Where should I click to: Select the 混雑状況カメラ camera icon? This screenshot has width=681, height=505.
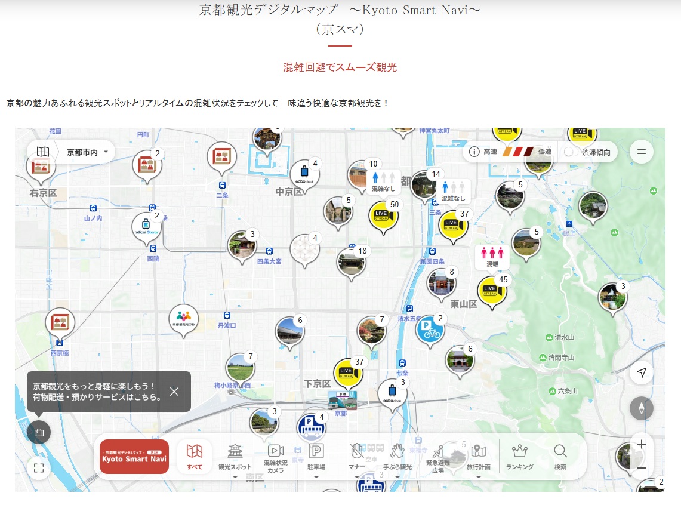pyautogui.click(x=275, y=457)
